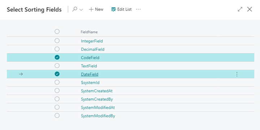The width and height of the screenshot is (260, 130).
Task: Select the SystemModifiedAt row checkbox
Action: [x=57, y=107]
